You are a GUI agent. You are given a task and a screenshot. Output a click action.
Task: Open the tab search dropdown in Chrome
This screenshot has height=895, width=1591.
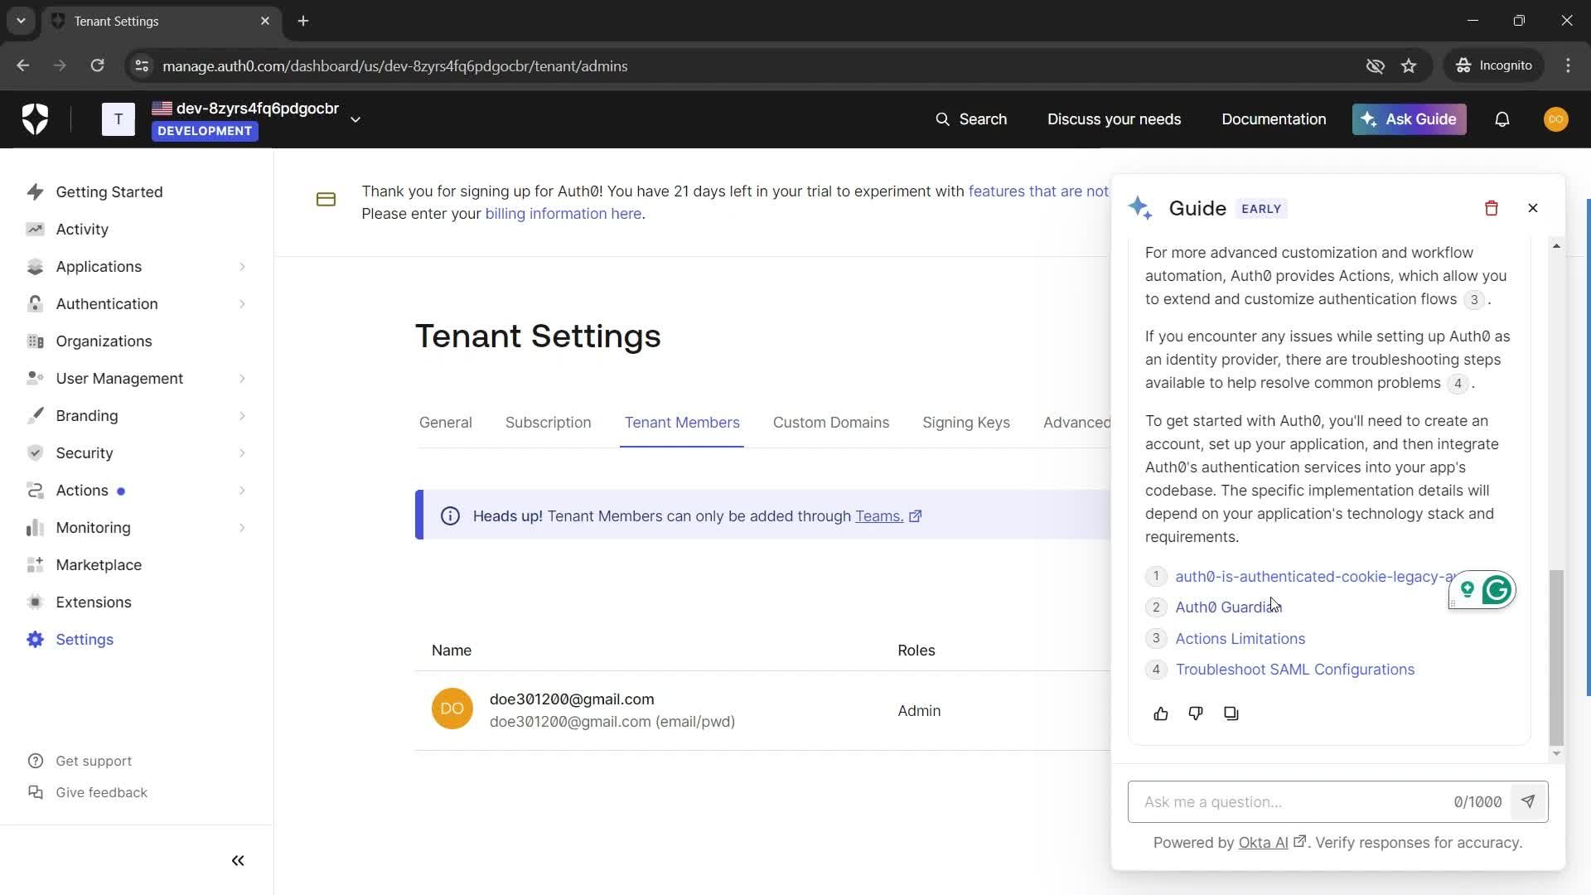coord(21,21)
